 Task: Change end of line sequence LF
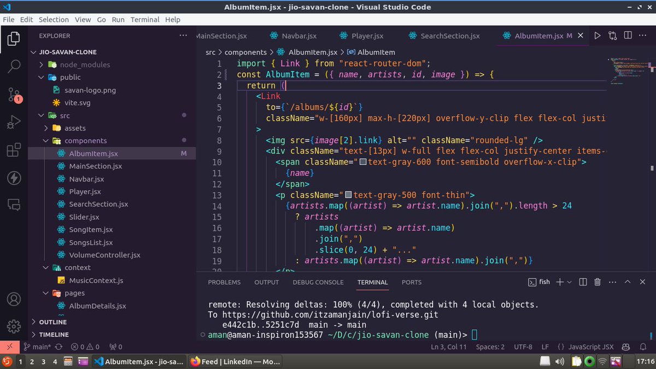[545, 347]
